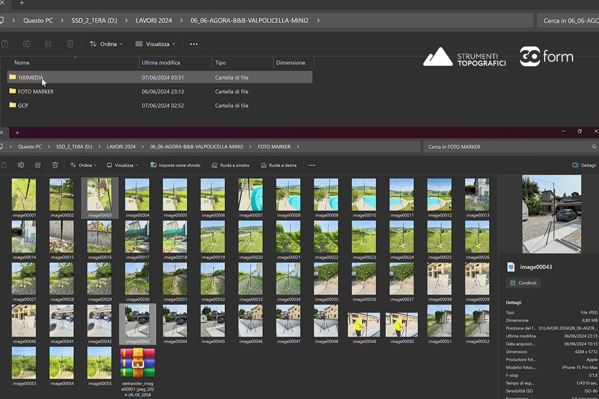
Task: Set image as background with Imposta come sfondo
Action: tap(175, 165)
